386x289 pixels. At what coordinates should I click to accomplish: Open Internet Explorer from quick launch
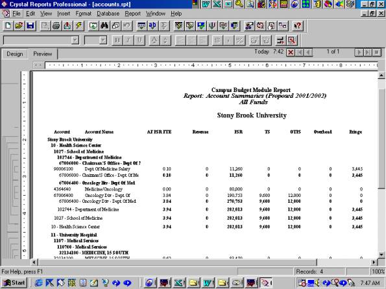(38, 283)
